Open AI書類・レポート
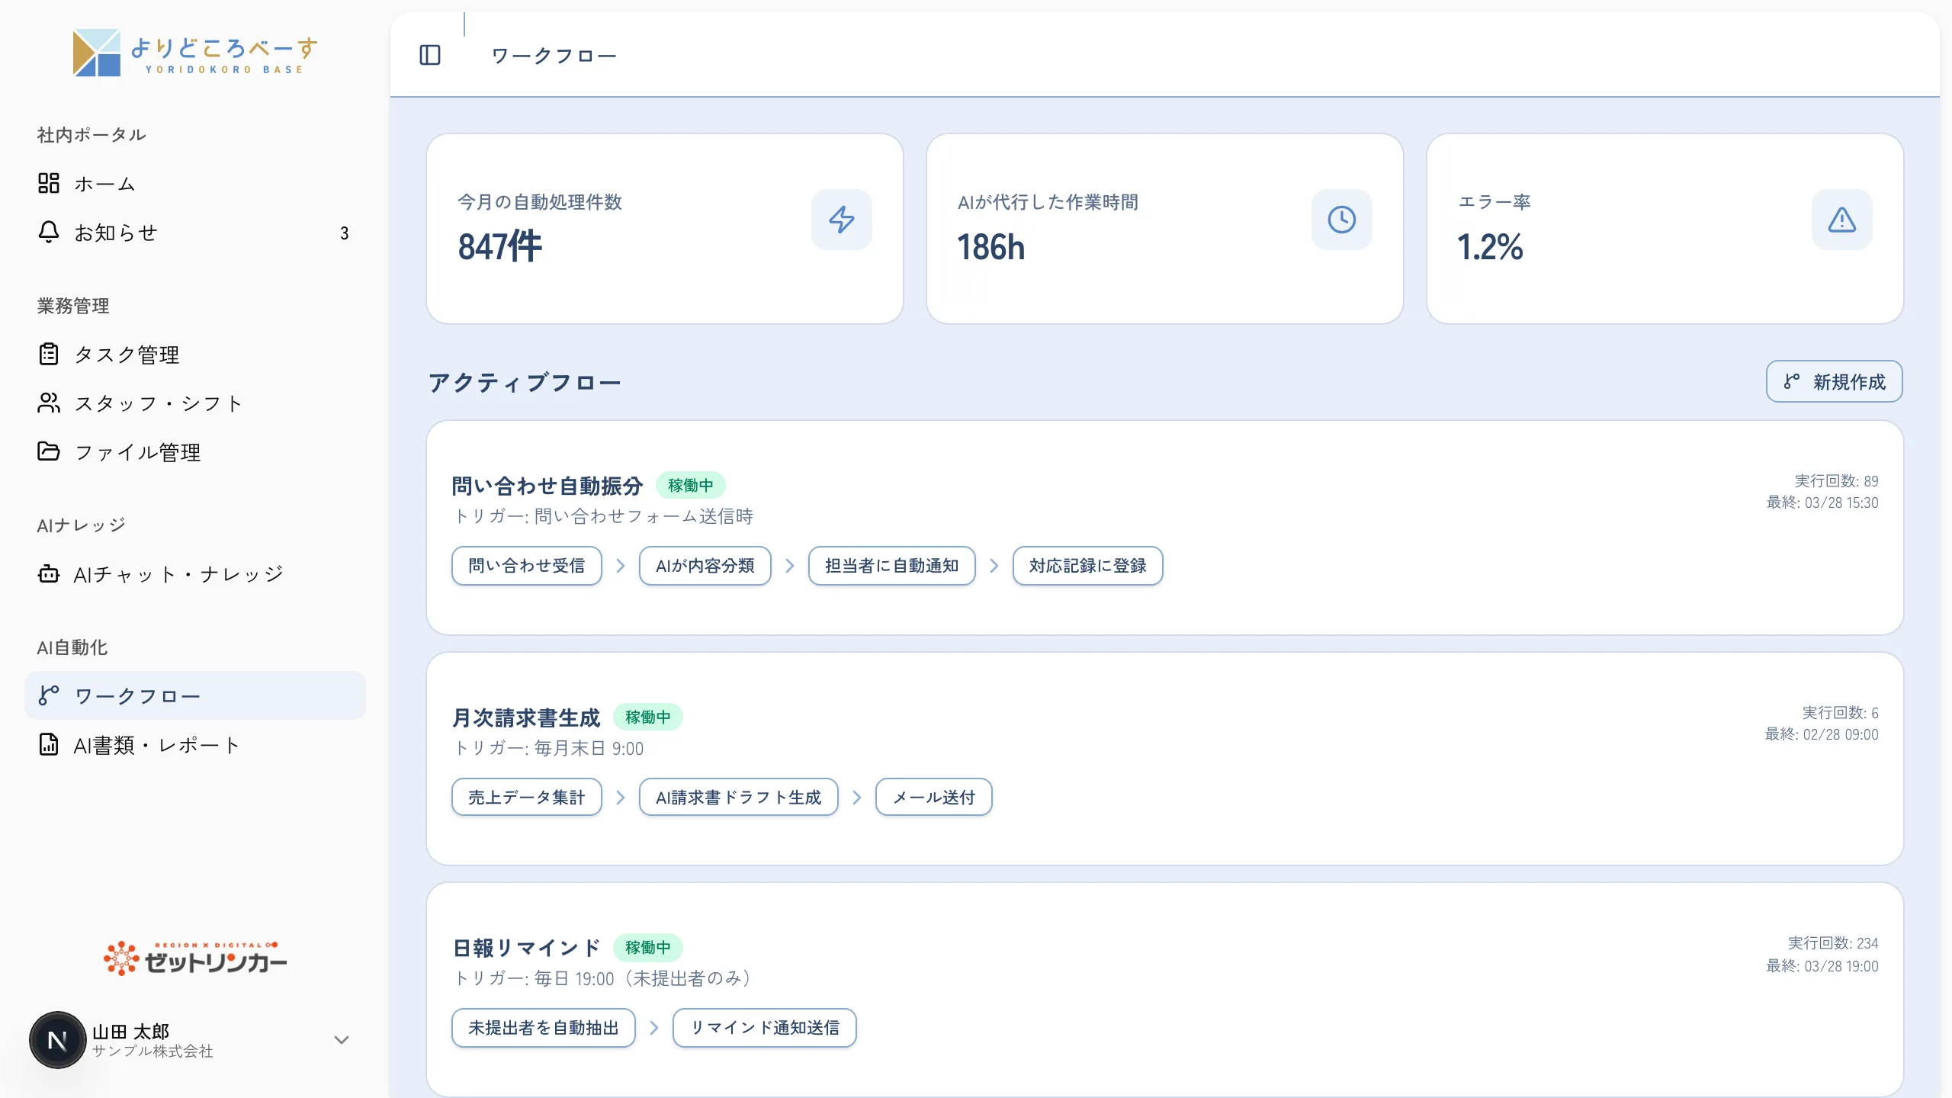 [x=195, y=745]
